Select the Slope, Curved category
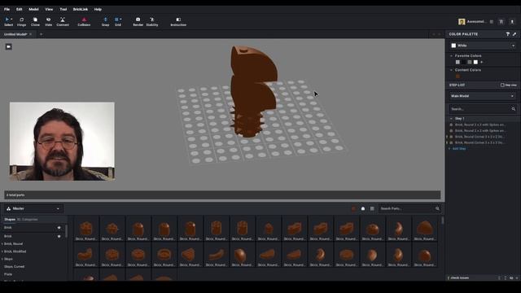This screenshot has height=293, width=521. pos(14,267)
